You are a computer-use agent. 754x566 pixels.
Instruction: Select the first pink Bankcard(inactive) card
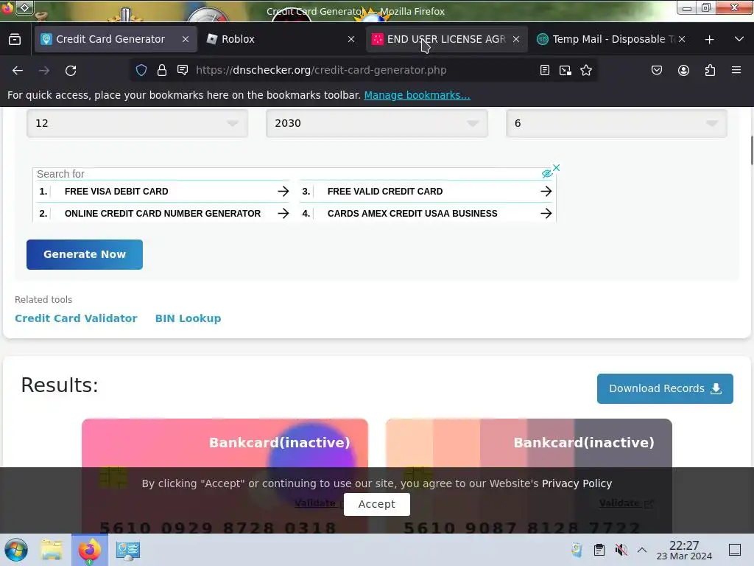point(225,476)
